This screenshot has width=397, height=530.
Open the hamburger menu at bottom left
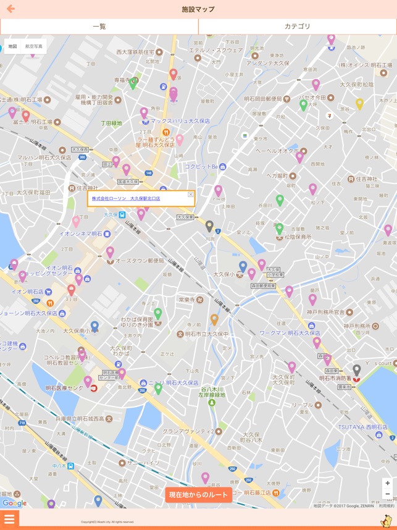click(x=9, y=519)
